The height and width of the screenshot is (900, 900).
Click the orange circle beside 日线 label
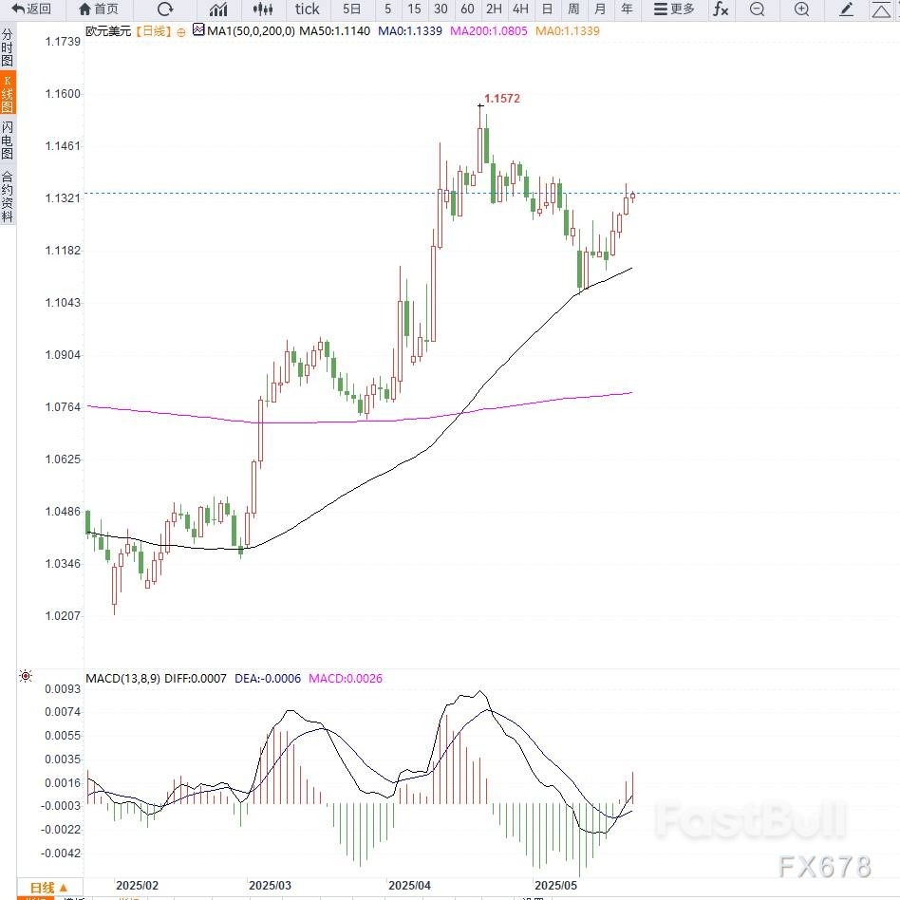pyautogui.click(x=180, y=31)
